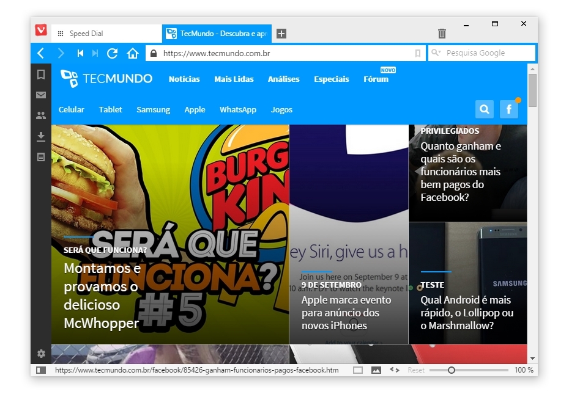Open the tab tiling status bar button
569x397 pixels.
coord(358,370)
